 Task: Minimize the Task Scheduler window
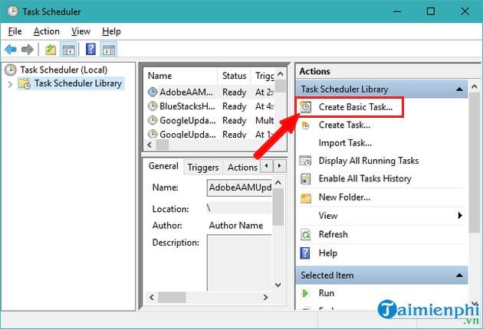point(397,11)
